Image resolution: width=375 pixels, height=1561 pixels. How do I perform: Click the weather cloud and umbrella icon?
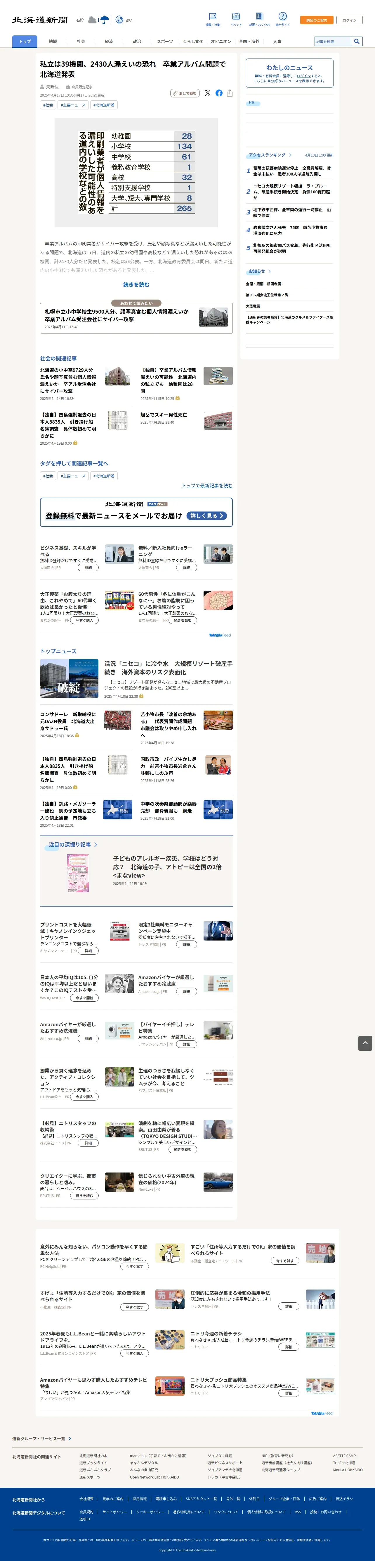99,20
